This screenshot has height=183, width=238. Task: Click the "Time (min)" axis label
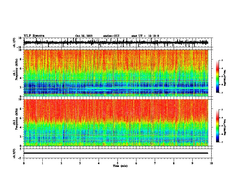coord(120,166)
